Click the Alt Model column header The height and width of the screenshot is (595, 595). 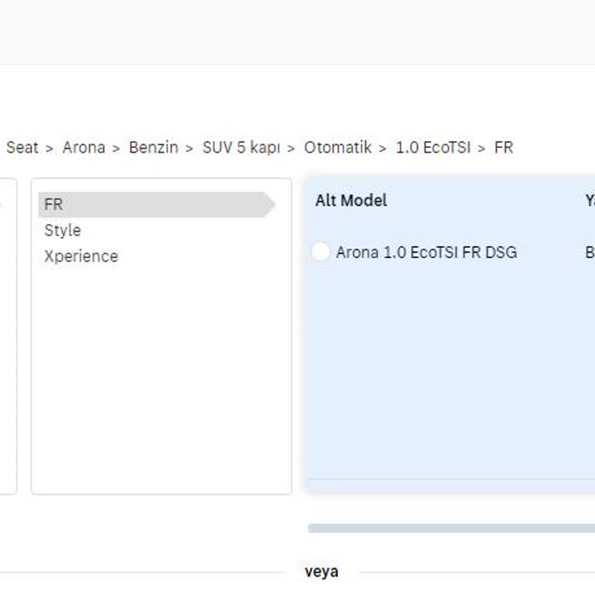click(x=351, y=201)
